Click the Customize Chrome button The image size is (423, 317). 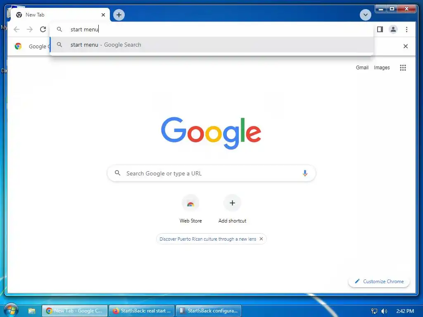tap(379, 281)
